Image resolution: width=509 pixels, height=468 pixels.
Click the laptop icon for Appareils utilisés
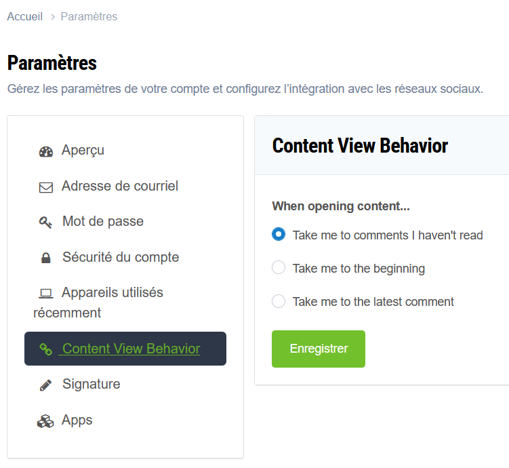(46, 294)
